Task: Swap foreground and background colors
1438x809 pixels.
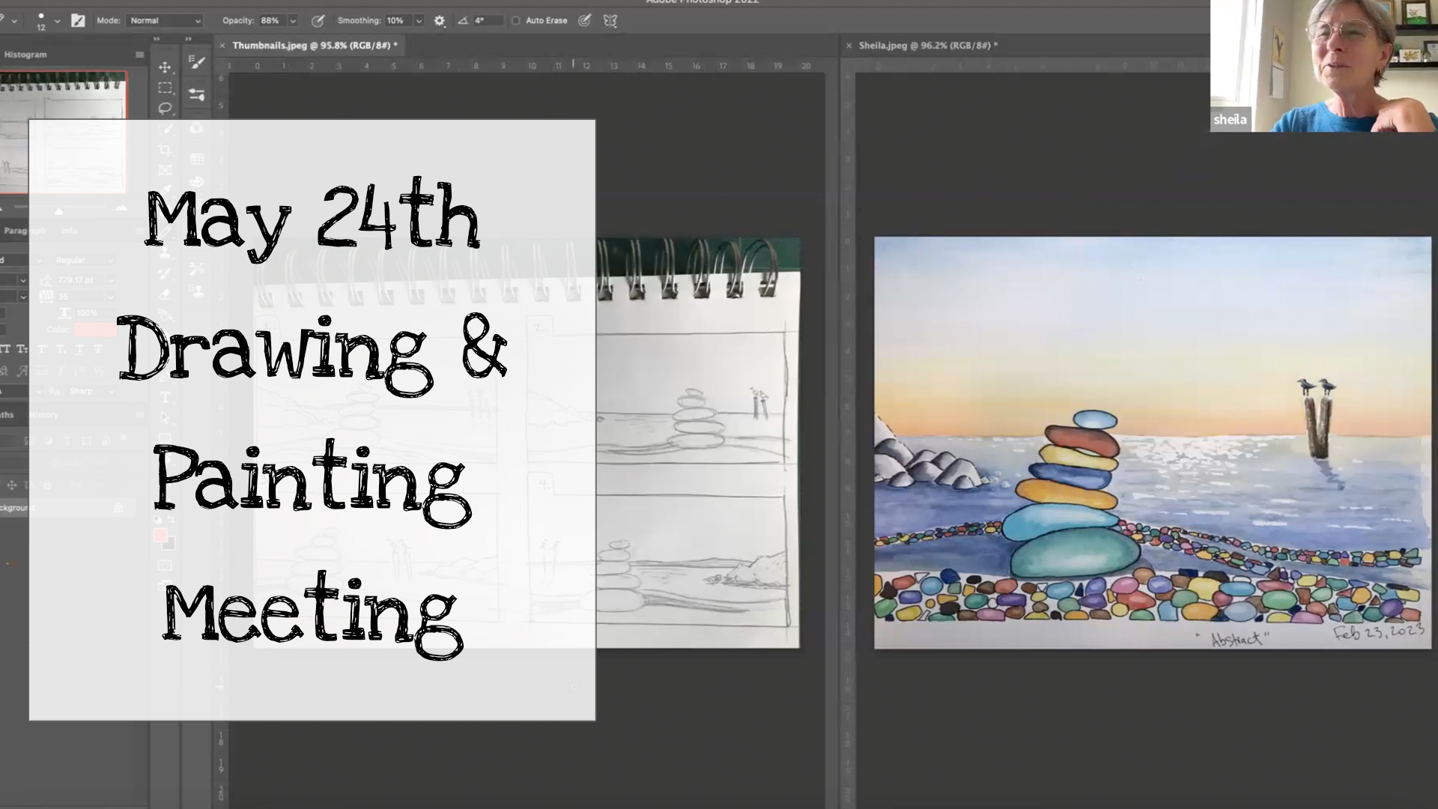Action: click(172, 519)
